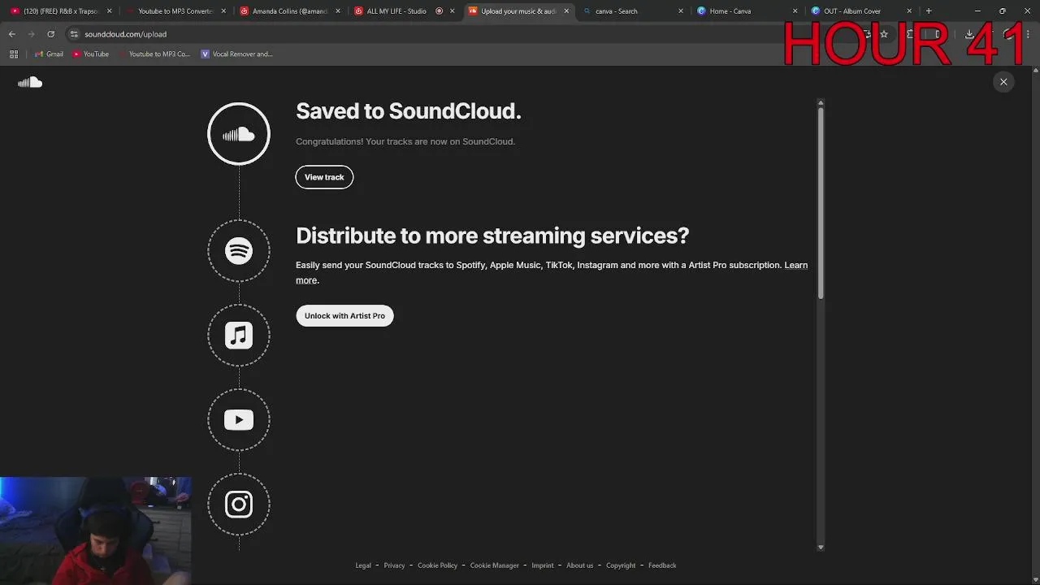Image resolution: width=1040 pixels, height=585 pixels.
Task: Open the Youtube to MP3 Co... bookmark
Action: click(x=154, y=54)
